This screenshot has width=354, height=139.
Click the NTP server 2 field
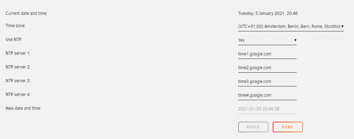tap(267, 68)
